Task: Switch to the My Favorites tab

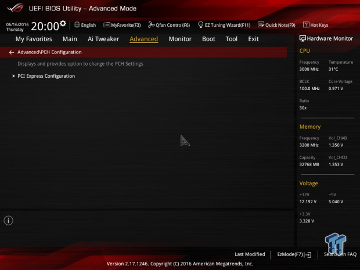Action: (x=34, y=39)
